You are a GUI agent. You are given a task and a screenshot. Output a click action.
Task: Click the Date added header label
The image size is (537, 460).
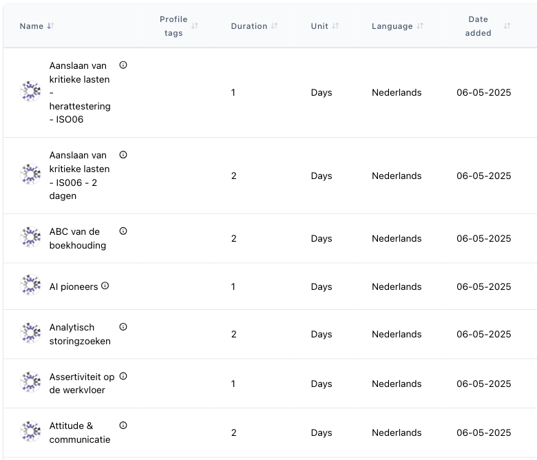(x=478, y=26)
